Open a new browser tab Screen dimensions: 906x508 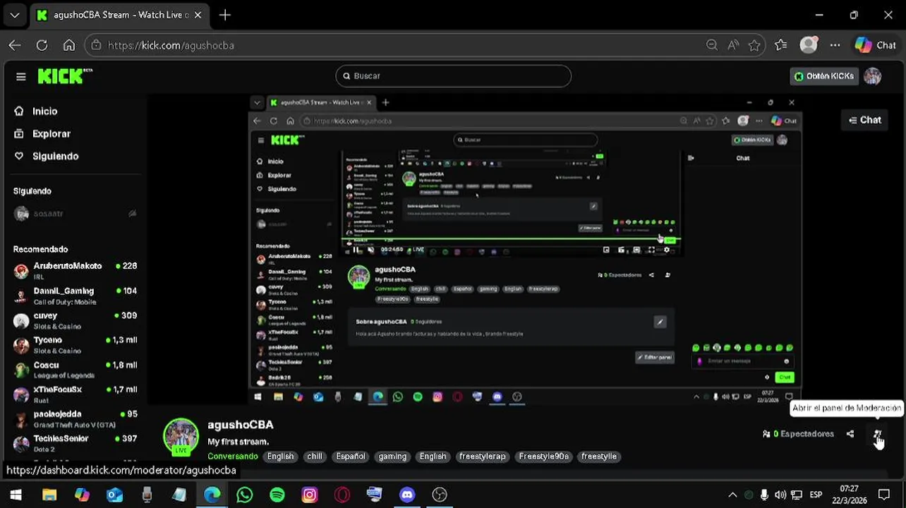pos(224,15)
